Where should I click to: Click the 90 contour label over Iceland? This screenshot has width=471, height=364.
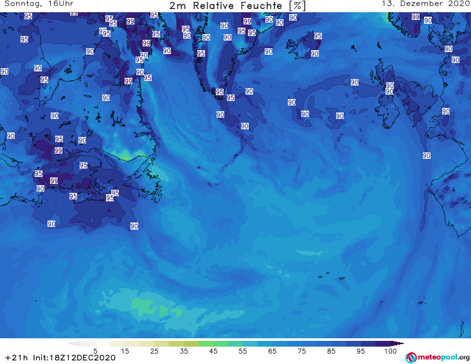click(x=314, y=53)
